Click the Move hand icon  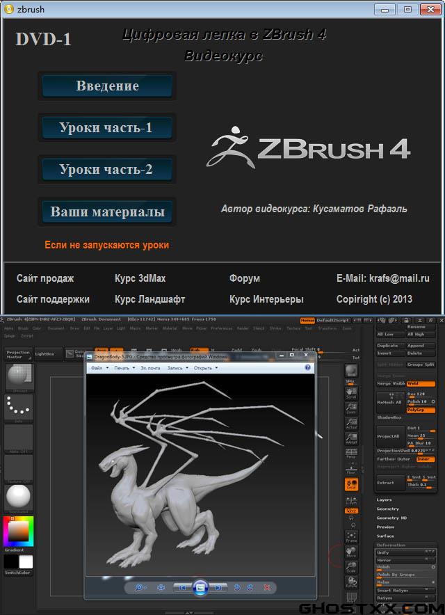(351, 552)
